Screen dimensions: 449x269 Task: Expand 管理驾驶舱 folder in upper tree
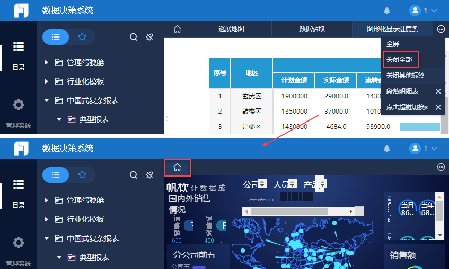coord(47,62)
